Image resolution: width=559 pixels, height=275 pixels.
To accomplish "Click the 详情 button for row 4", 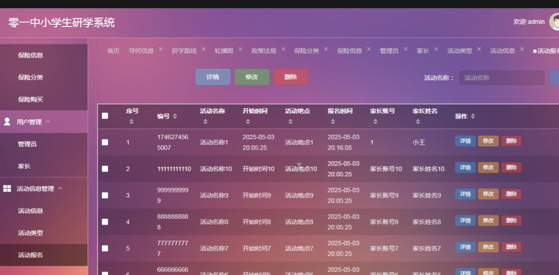I will coord(465,221).
